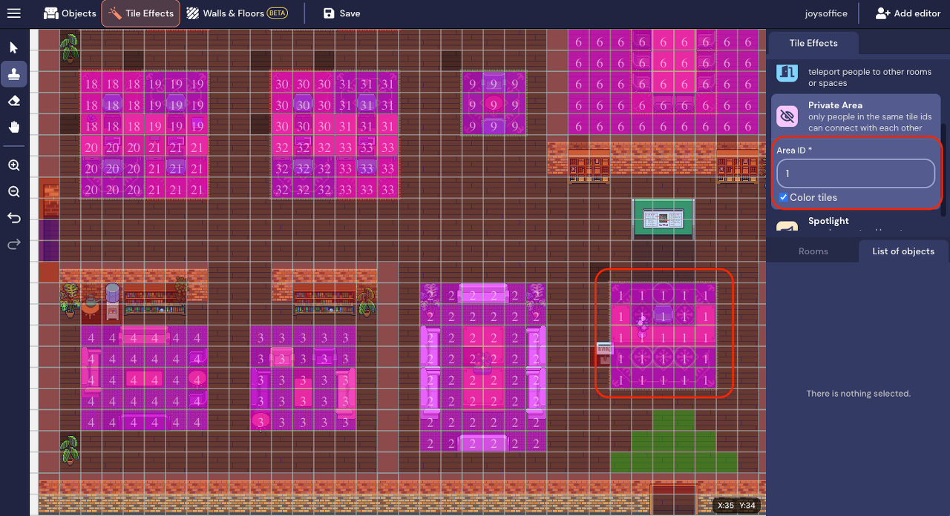The width and height of the screenshot is (950, 516).
Task: Click the Save disk icon
Action: coord(329,13)
